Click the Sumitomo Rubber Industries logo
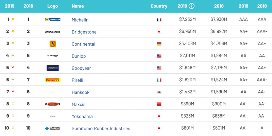Image resolution: width=272 pixels, height=136 pixels. click(53, 129)
